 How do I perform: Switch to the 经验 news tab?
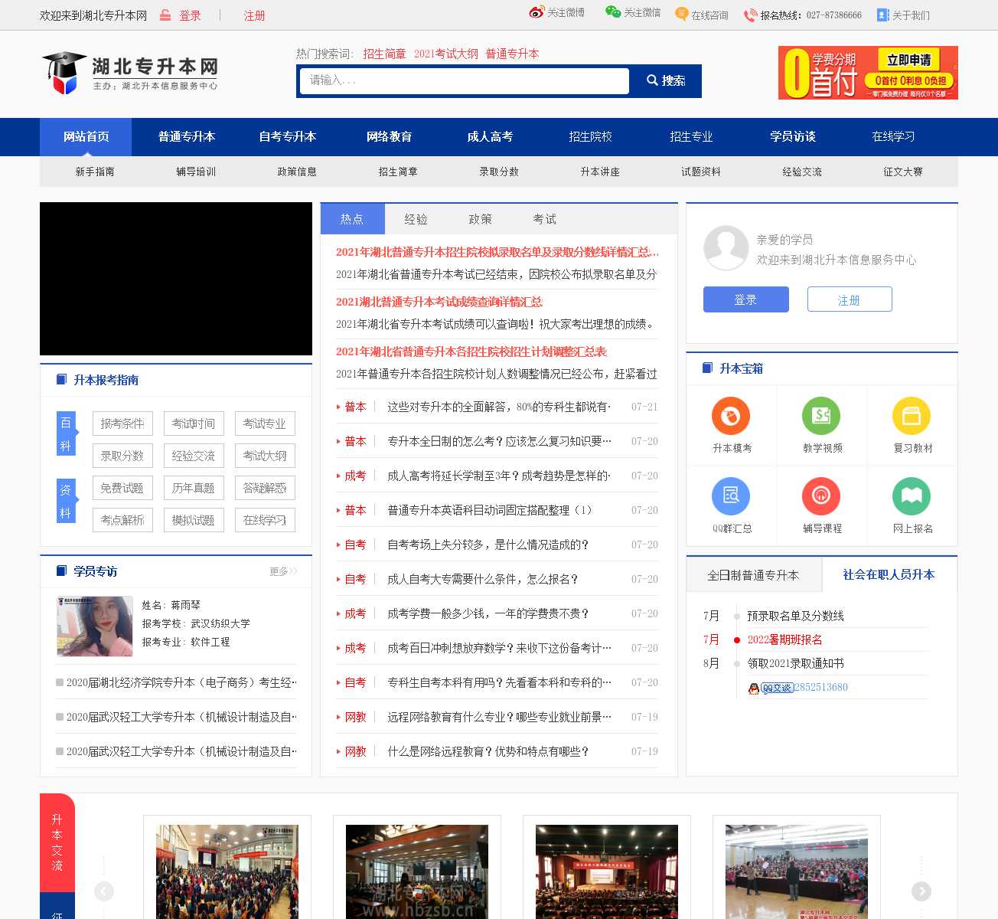[x=416, y=219]
